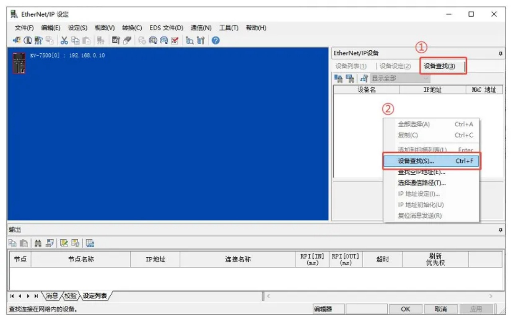Click the KV-7500 PLC unit icon

click(19, 63)
